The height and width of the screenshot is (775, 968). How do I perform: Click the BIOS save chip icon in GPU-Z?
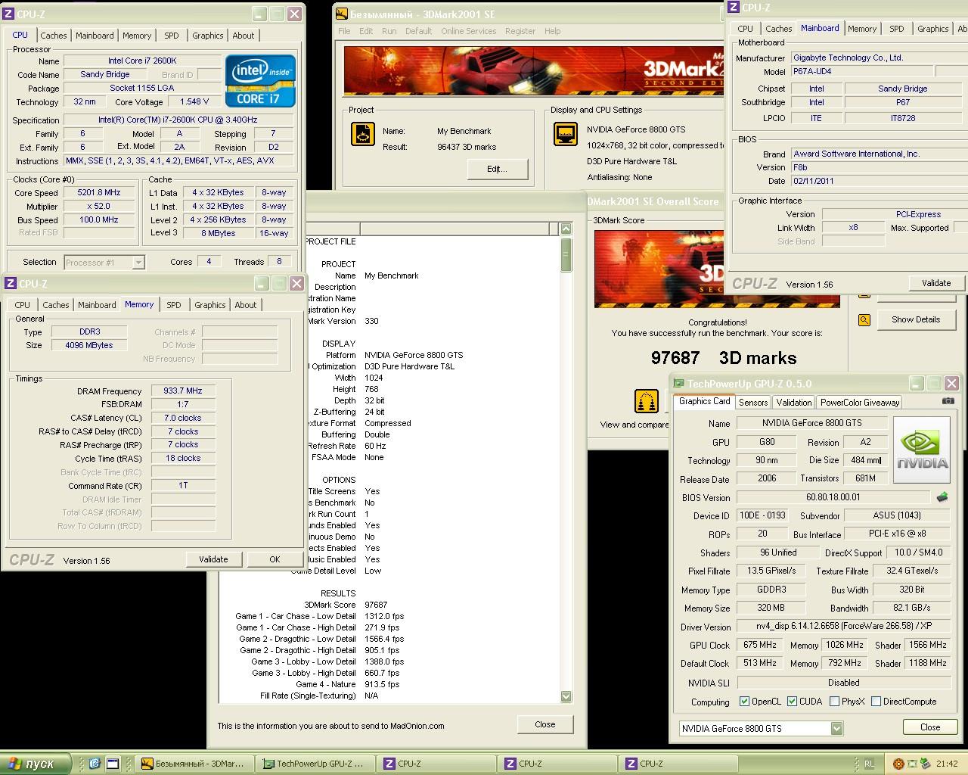point(942,497)
